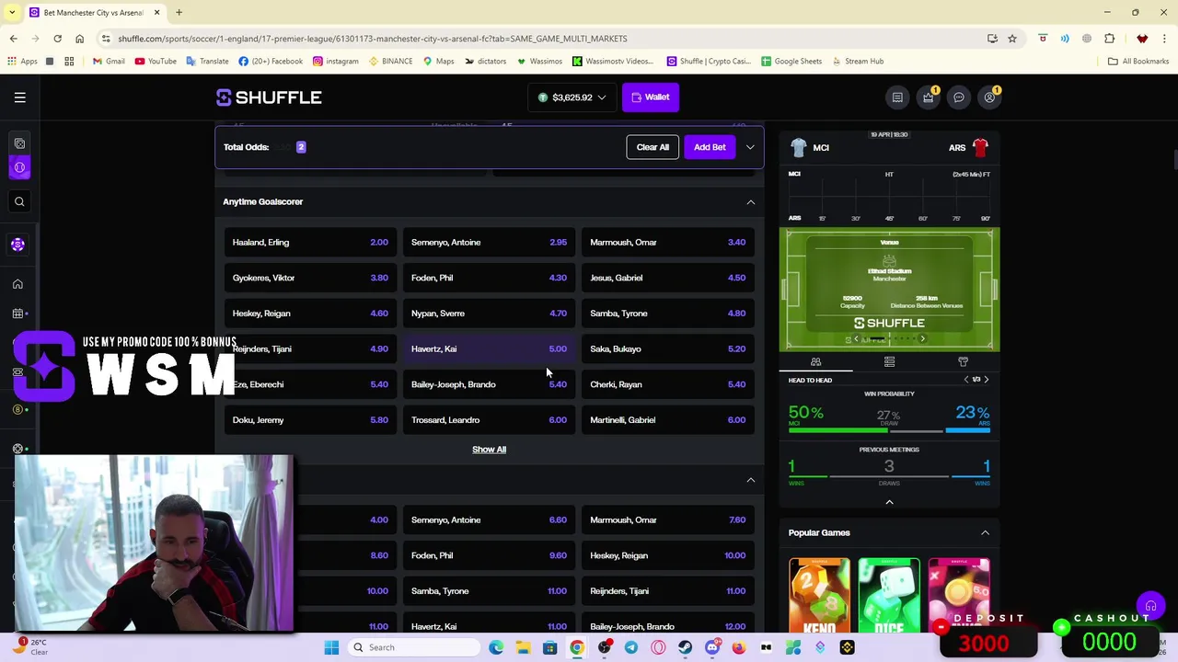Open the rewards gift icon in header
Screen dimensions: 1178x662
[x=929, y=97]
